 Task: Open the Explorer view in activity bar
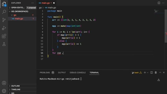point(4,4)
